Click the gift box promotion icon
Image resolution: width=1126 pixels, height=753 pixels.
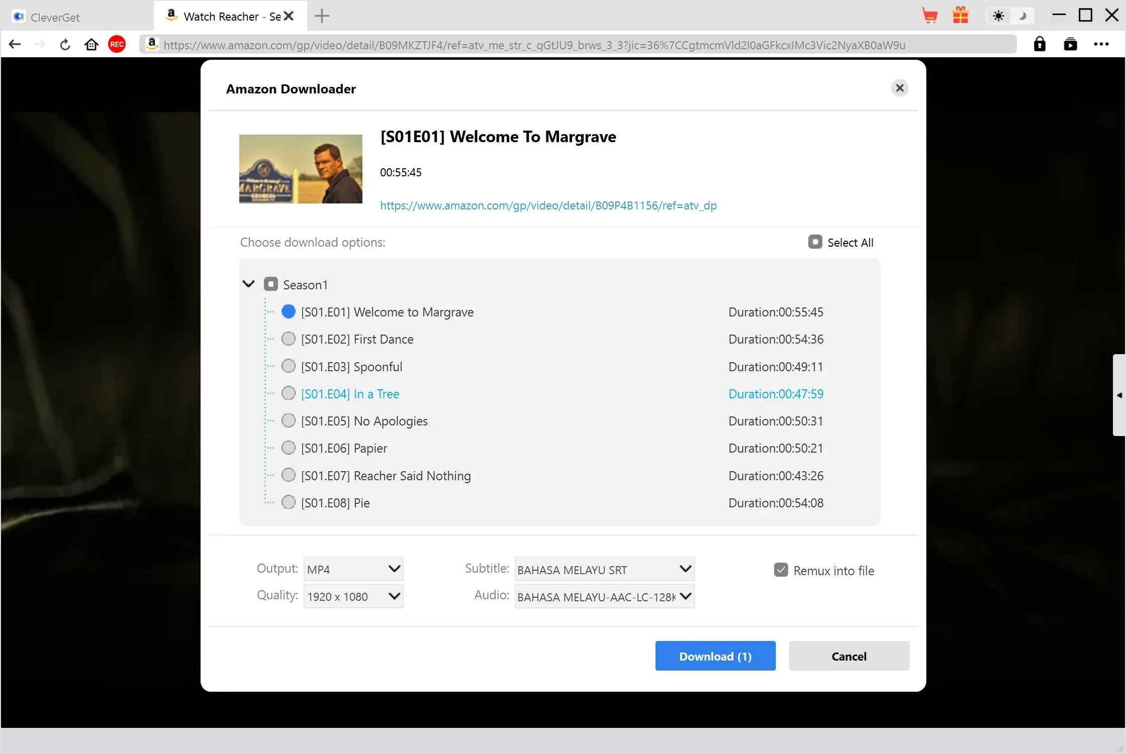click(x=961, y=16)
